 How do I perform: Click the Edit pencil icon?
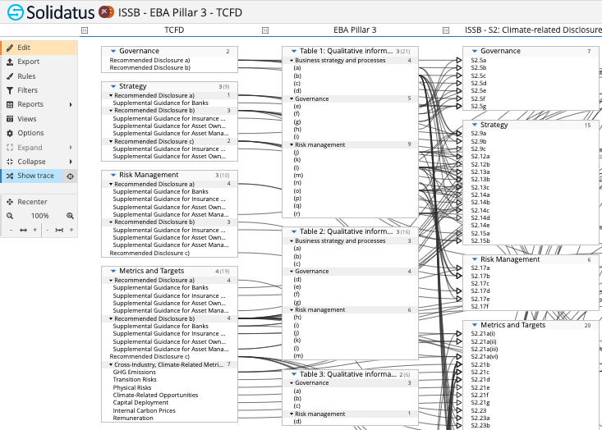[10, 48]
